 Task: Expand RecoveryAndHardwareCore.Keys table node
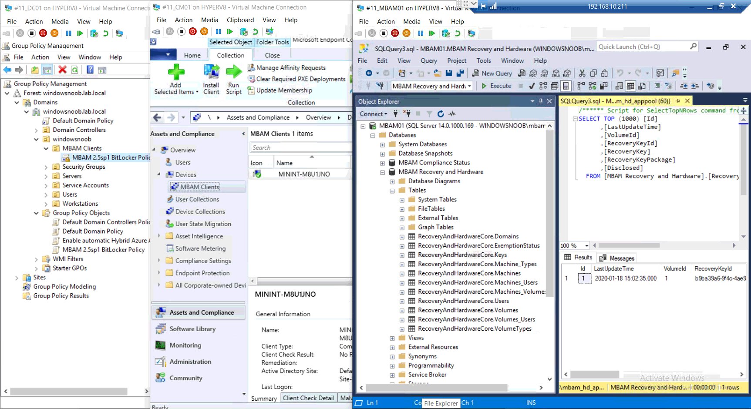402,255
